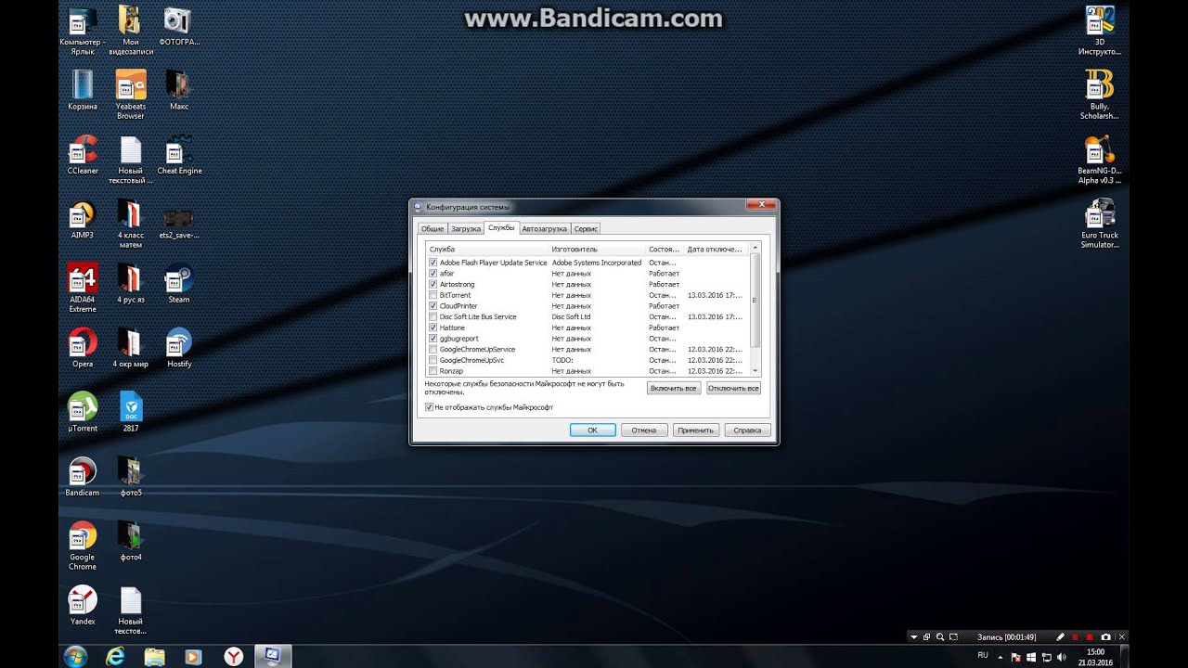Screen dimensions: 1188x668
Task: Select Google Chrome desktop icon
Action: 83,546
